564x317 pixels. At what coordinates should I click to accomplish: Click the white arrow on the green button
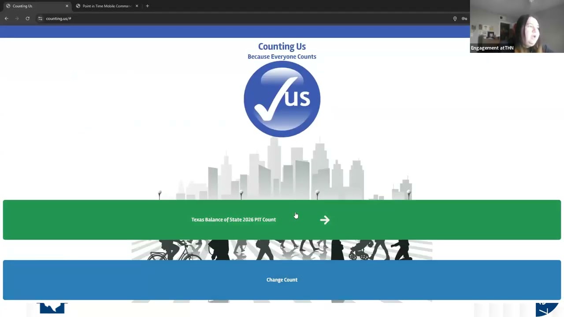pyautogui.click(x=325, y=220)
